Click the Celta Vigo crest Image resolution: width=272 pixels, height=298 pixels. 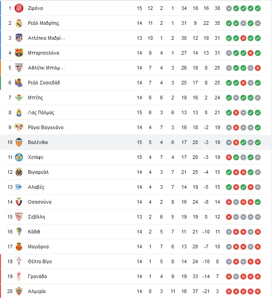point(19,261)
